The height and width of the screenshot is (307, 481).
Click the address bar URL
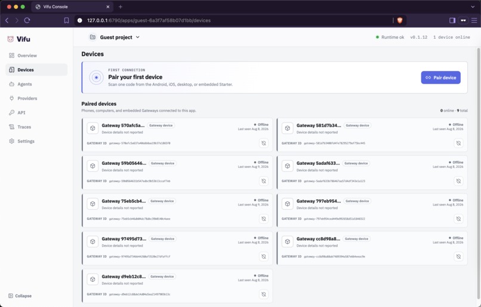[x=149, y=20]
